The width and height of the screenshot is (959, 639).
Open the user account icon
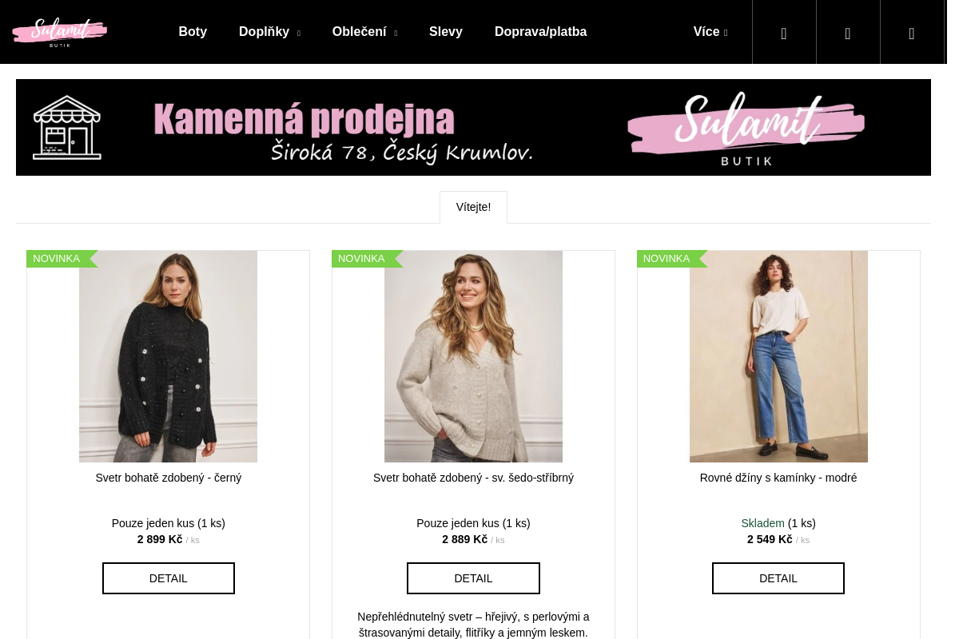point(848,33)
